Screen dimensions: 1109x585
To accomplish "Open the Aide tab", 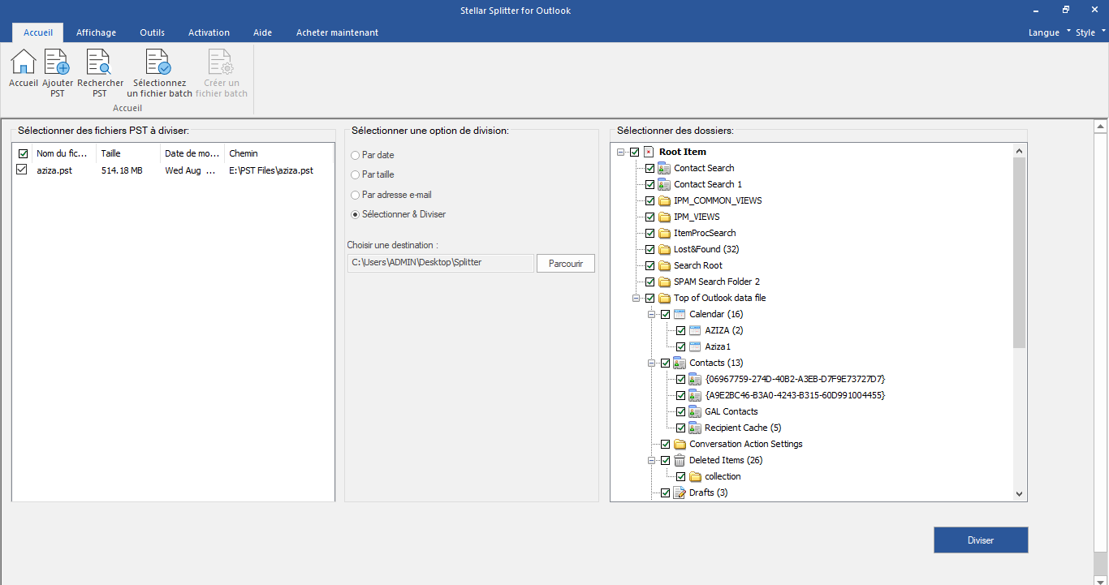I will point(262,32).
